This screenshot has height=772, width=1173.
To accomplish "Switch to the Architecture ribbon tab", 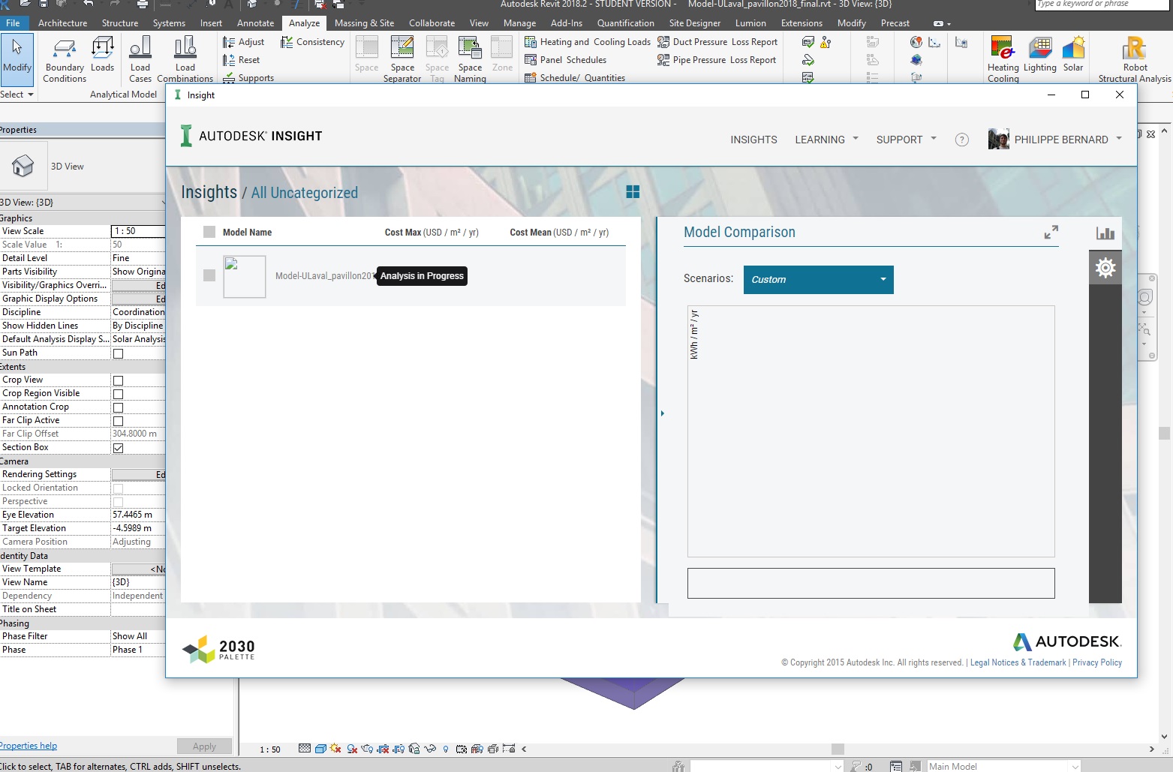I will pos(62,23).
